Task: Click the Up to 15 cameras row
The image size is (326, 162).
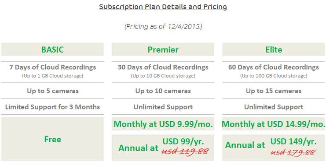Action: [274, 91]
